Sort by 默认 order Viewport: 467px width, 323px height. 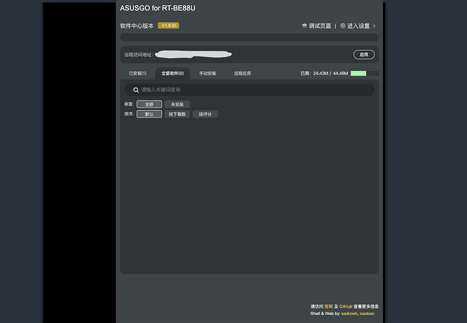coord(149,114)
